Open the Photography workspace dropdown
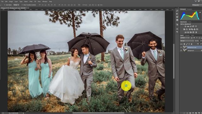Screen dimensions: 202x114 coord(197,5)
